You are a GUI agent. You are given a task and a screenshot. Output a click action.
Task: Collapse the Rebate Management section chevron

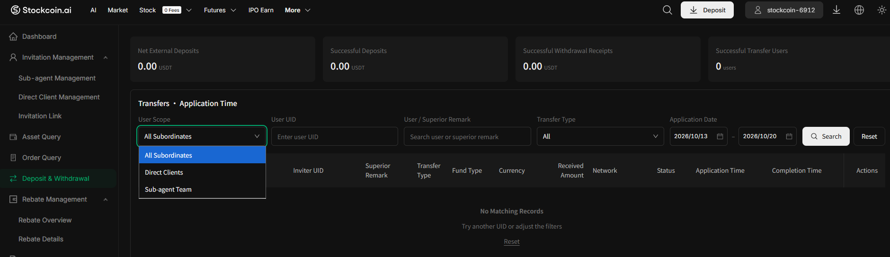pyautogui.click(x=106, y=199)
